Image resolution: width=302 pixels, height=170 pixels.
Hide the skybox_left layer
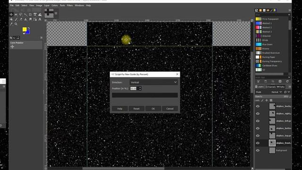258,121
